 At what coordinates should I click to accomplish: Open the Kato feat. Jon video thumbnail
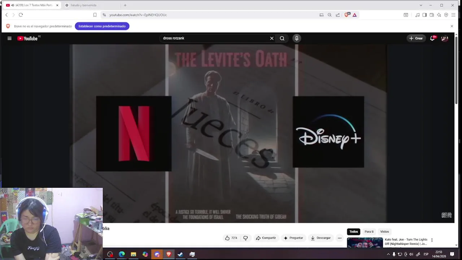tap(365, 242)
